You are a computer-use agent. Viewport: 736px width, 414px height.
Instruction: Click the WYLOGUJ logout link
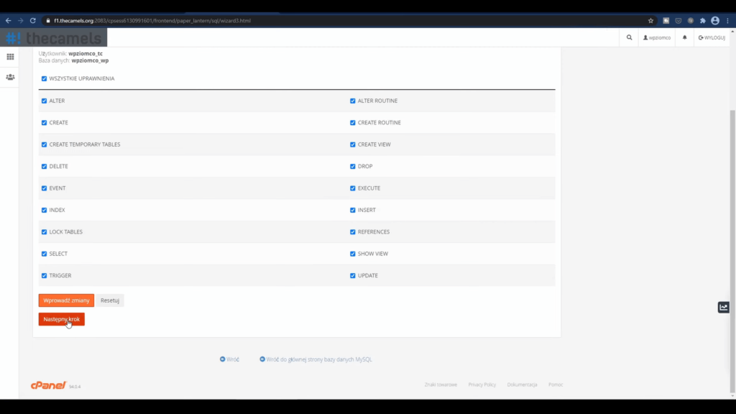point(712,37)
